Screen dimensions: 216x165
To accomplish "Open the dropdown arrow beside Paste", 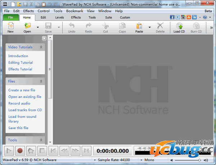I will click(149, 27).
